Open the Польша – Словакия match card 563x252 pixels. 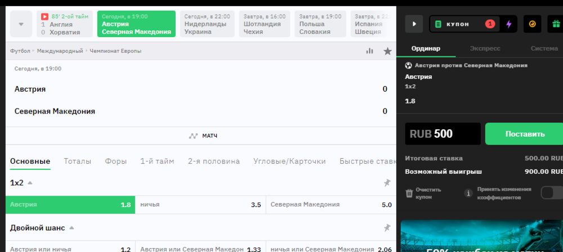320,24
